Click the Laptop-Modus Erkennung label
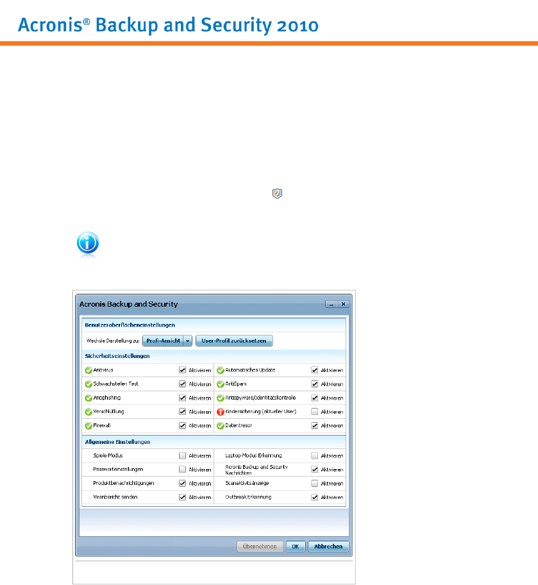 tap(253, 455)
